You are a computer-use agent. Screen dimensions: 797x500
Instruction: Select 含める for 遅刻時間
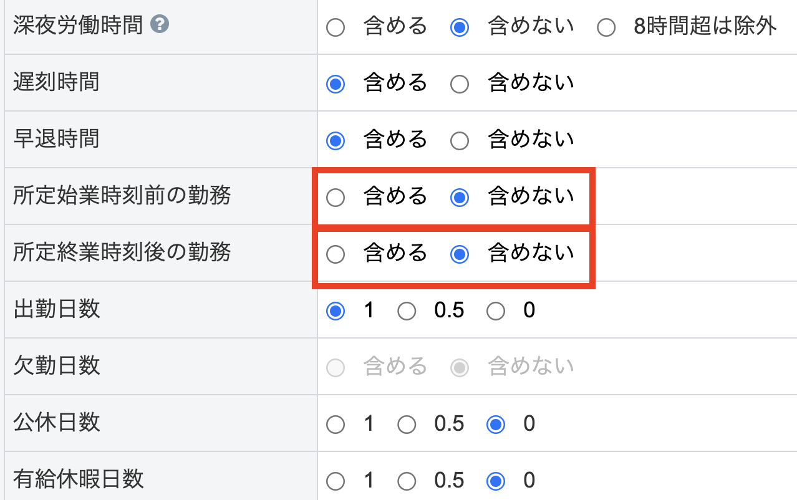(336, 84)
